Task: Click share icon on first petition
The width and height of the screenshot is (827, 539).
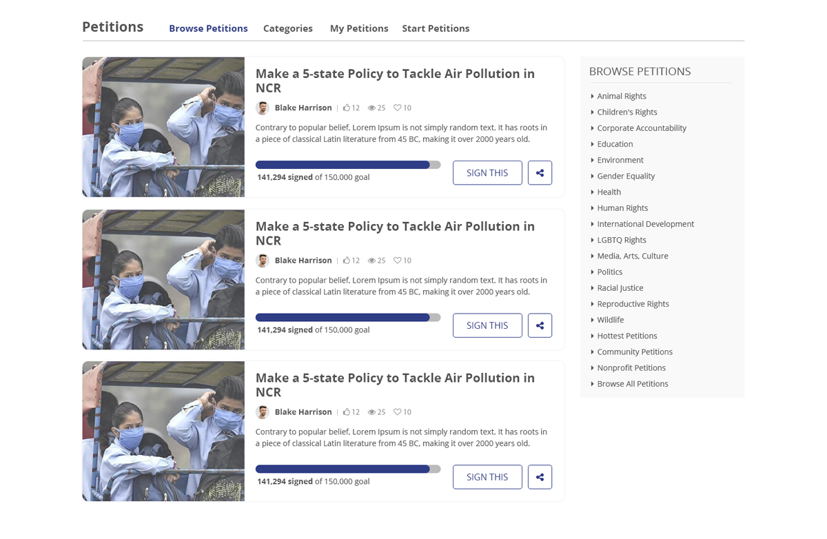Action: [x=540, y=173]
